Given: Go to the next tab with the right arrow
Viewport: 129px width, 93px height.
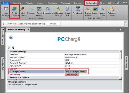Looking at the screenshot, I should point(118,29).
